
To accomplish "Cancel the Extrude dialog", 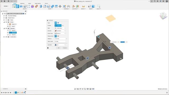I will click(x=65, y=48).
